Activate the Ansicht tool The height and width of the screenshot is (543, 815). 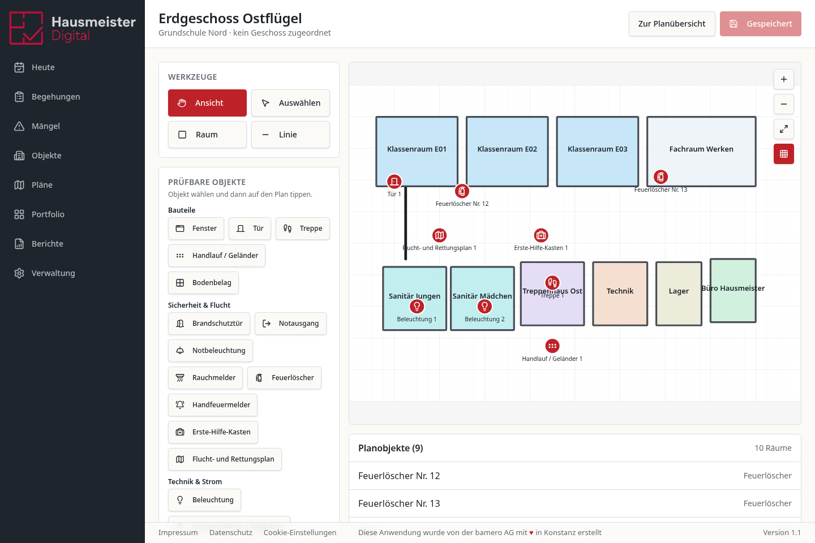pos(207,103)
